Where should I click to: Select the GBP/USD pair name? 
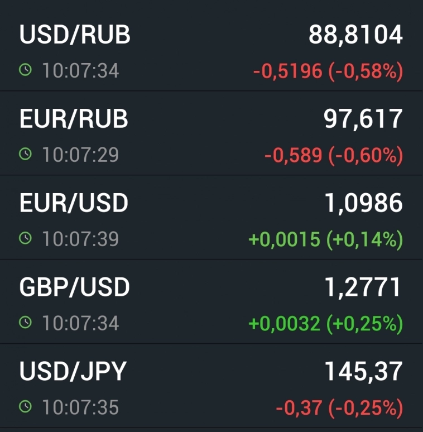coord(74,287)
